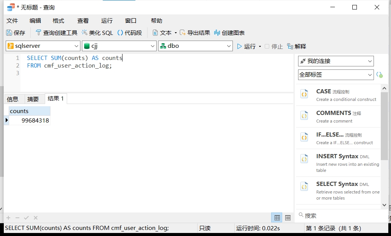Click the create new snippet icon

pyautogui.click(x=380, y=75)
